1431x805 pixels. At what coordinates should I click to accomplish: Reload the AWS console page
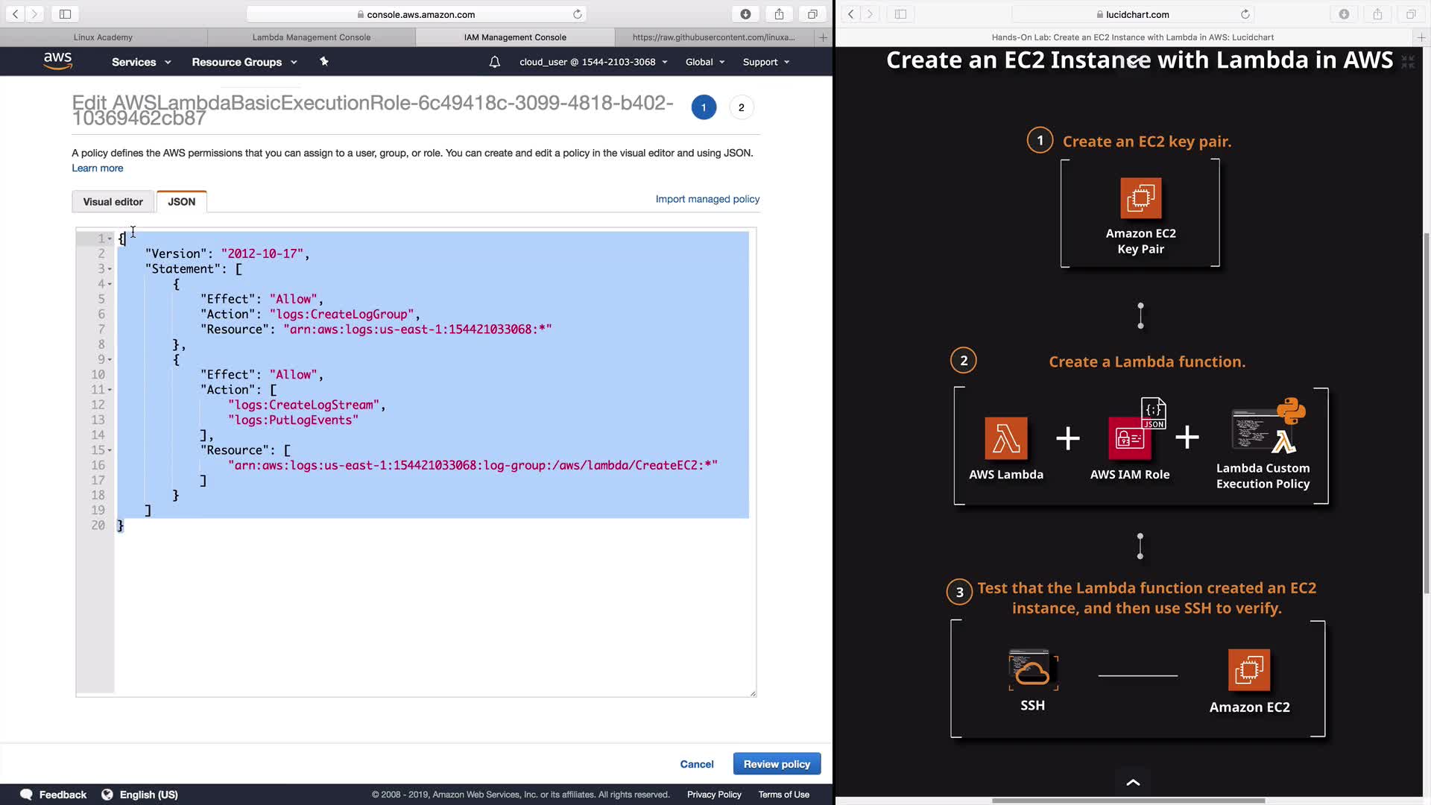point(577,14)
